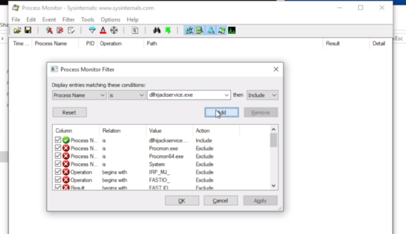Click the Clear display toolbar icon
Viewport: 406px width, 234px height.
tap(71, 30)
